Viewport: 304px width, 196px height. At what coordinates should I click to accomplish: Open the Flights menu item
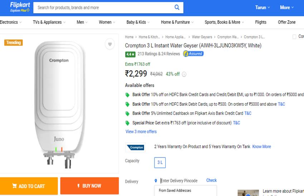(261, 22)
